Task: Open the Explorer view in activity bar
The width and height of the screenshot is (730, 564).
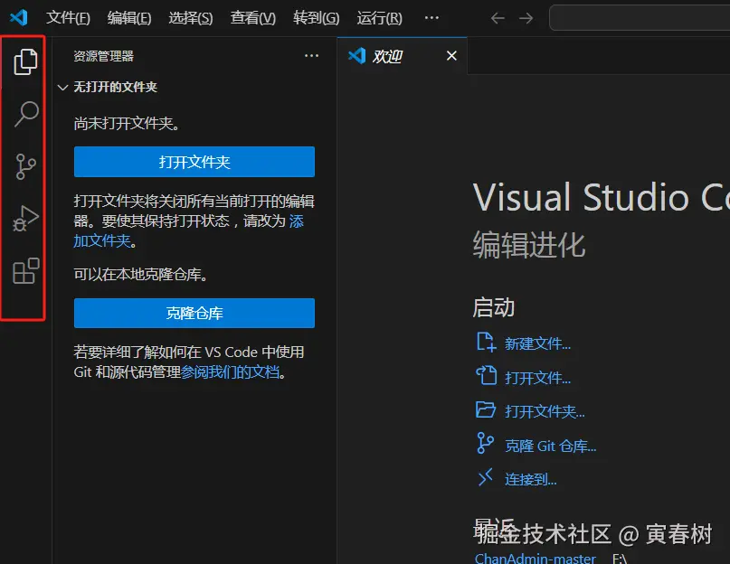Action: pos(25,61)
